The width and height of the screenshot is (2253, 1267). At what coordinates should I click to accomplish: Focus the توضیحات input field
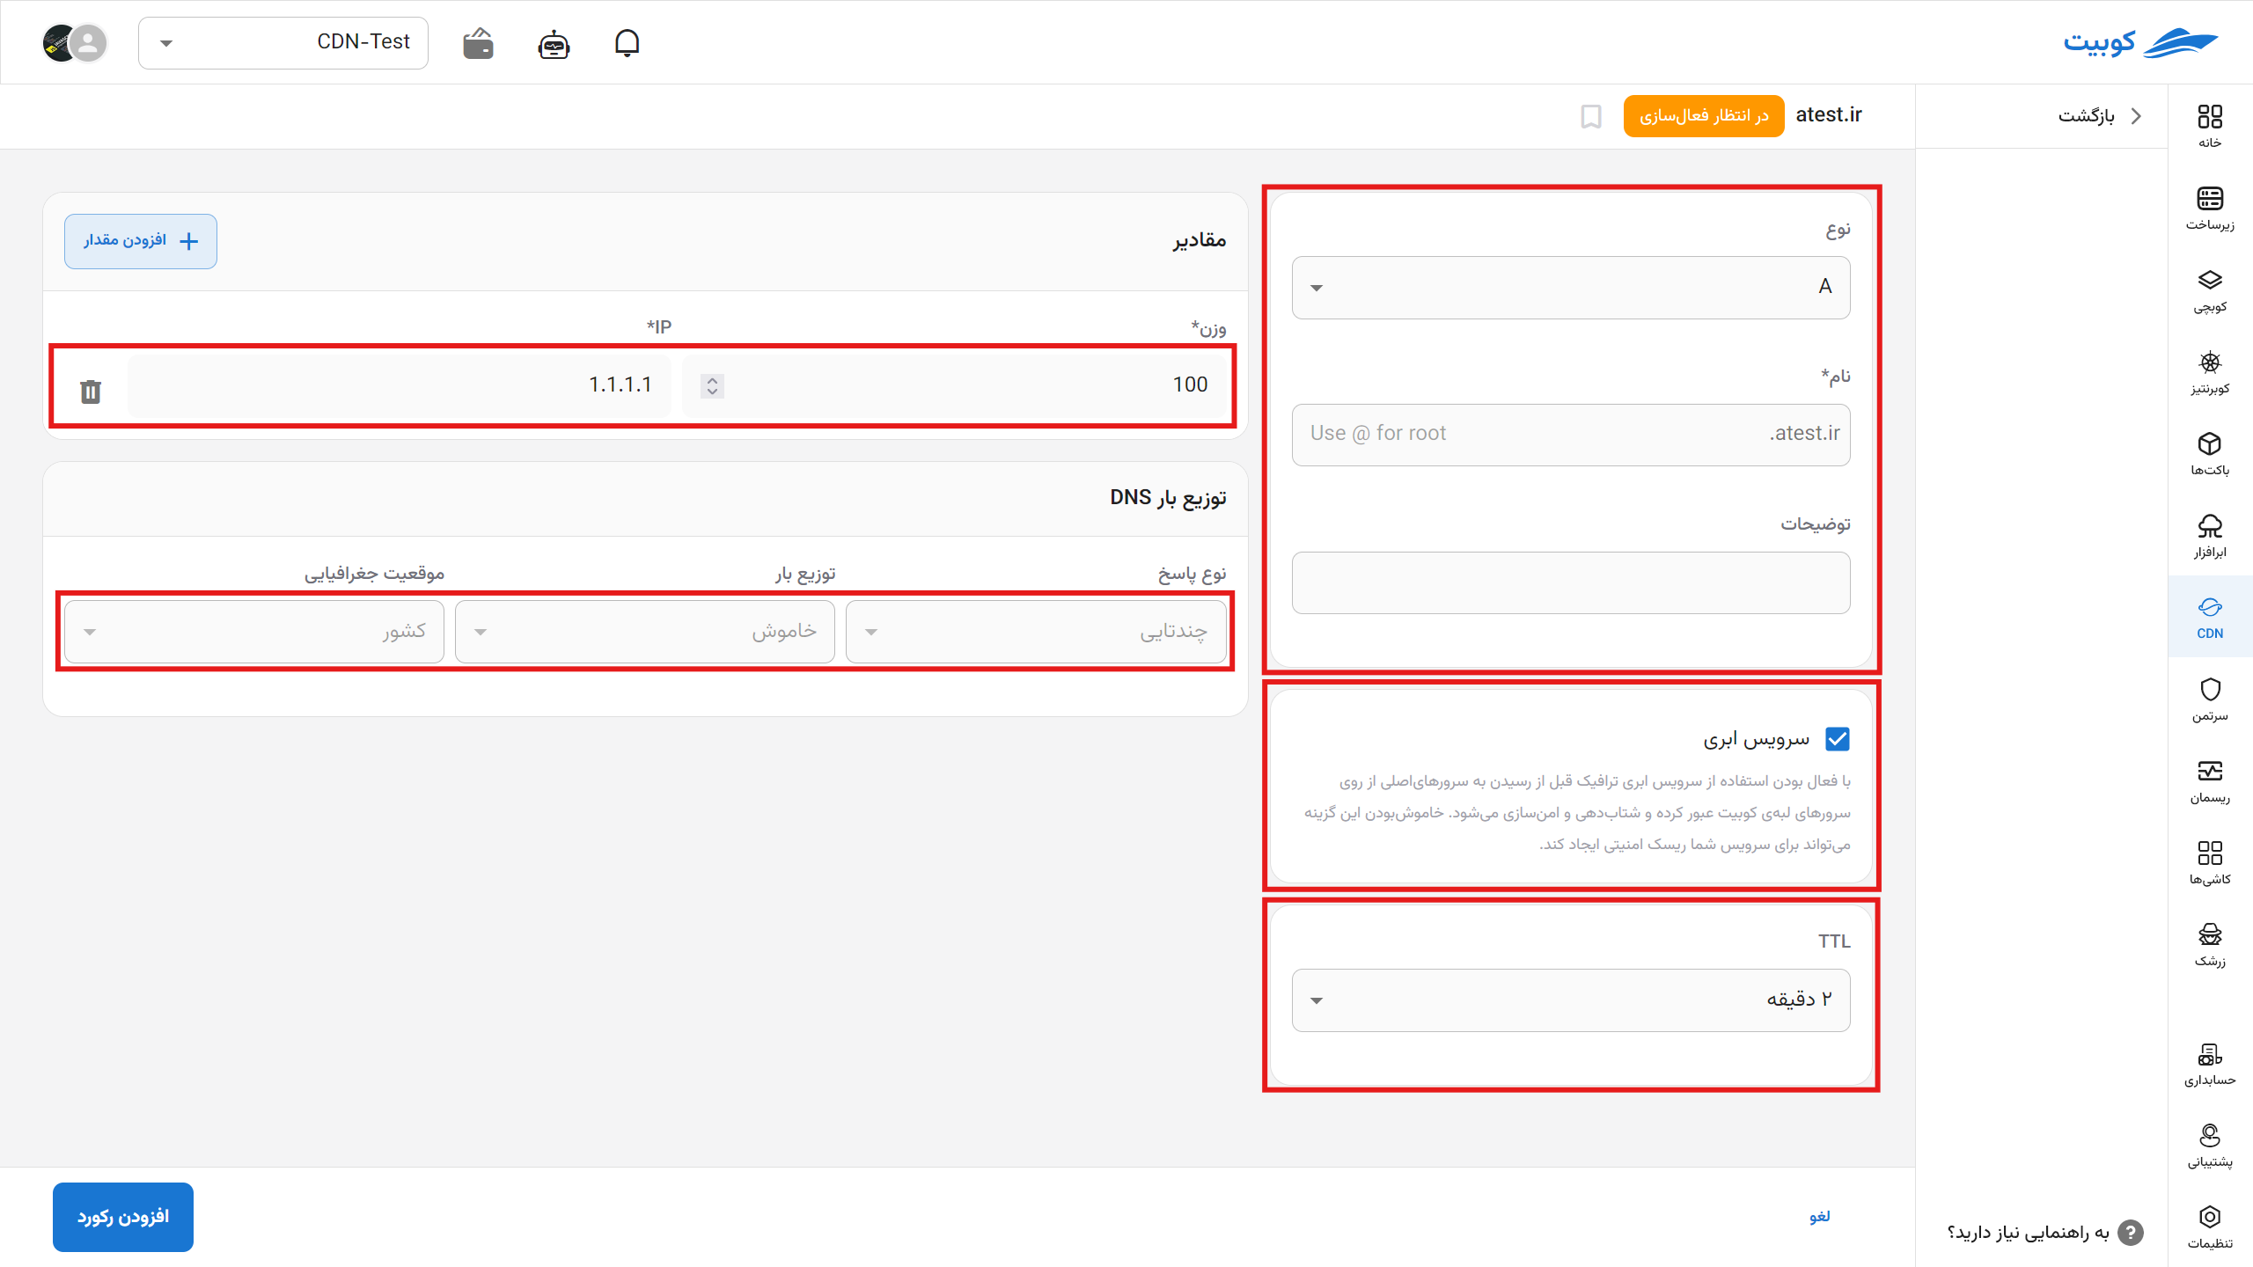click(1571, 582)
